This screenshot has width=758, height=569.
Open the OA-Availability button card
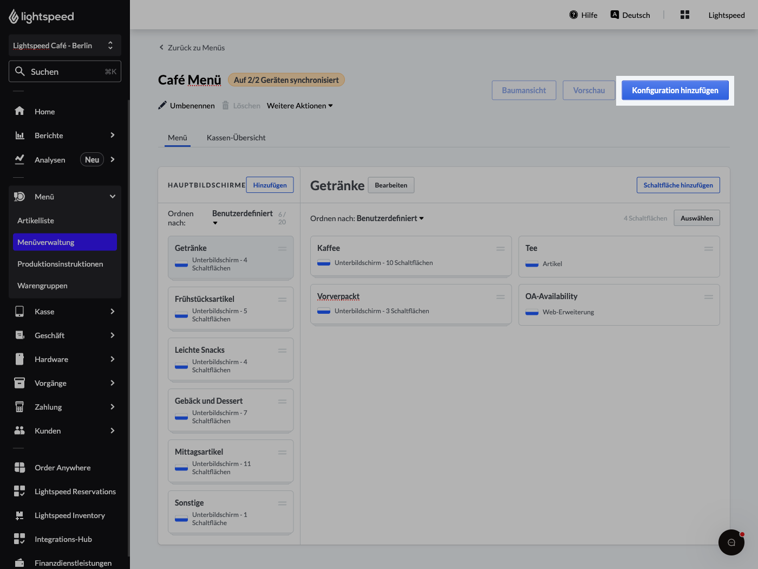coord(619,305)
